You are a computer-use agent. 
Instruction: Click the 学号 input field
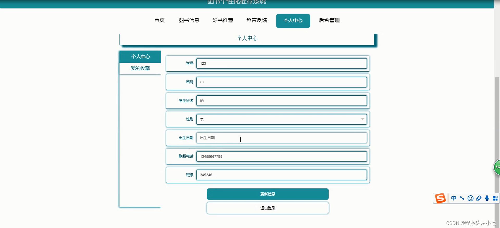click(x=282, y=63)
